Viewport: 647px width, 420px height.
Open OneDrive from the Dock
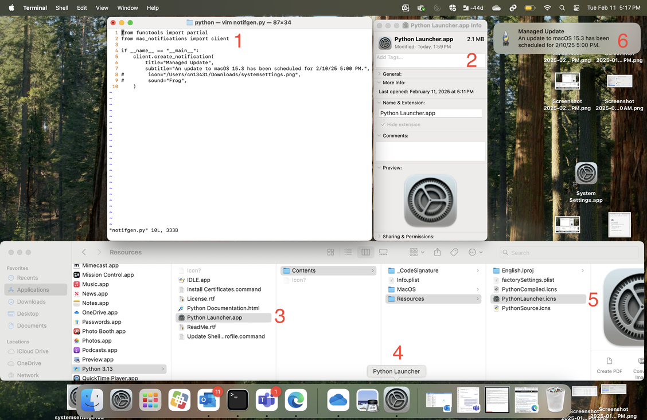pyautogui.click(x=338, y=400)
